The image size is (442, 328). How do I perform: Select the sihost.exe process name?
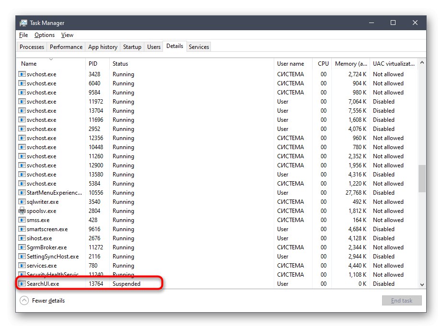tap(39, 238)
